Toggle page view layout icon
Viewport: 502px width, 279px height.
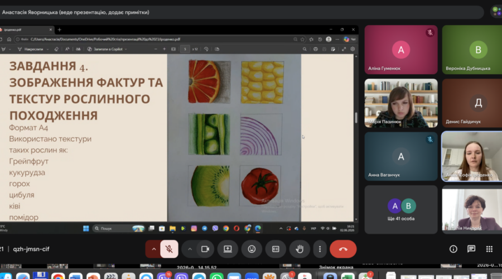point(217,49)
